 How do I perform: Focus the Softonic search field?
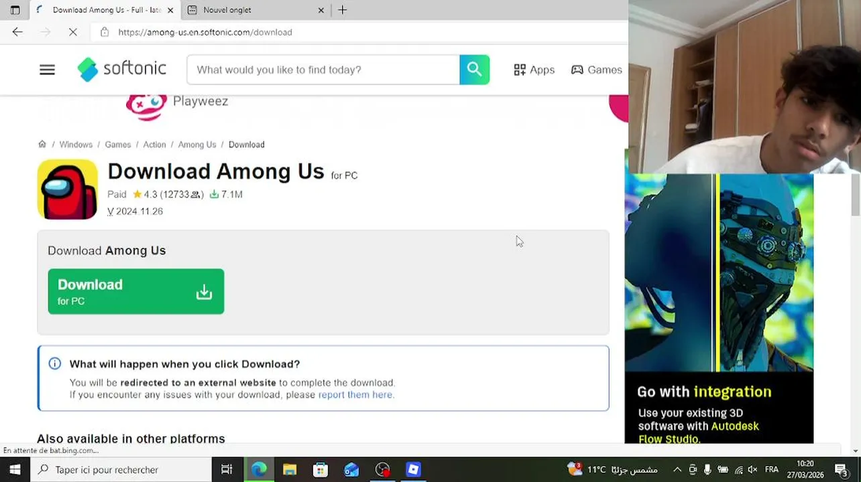[323, 70]
